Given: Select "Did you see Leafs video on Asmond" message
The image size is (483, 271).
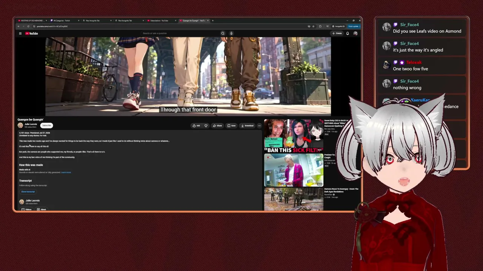Looking at the screenshot, I should tap(427, 31).
